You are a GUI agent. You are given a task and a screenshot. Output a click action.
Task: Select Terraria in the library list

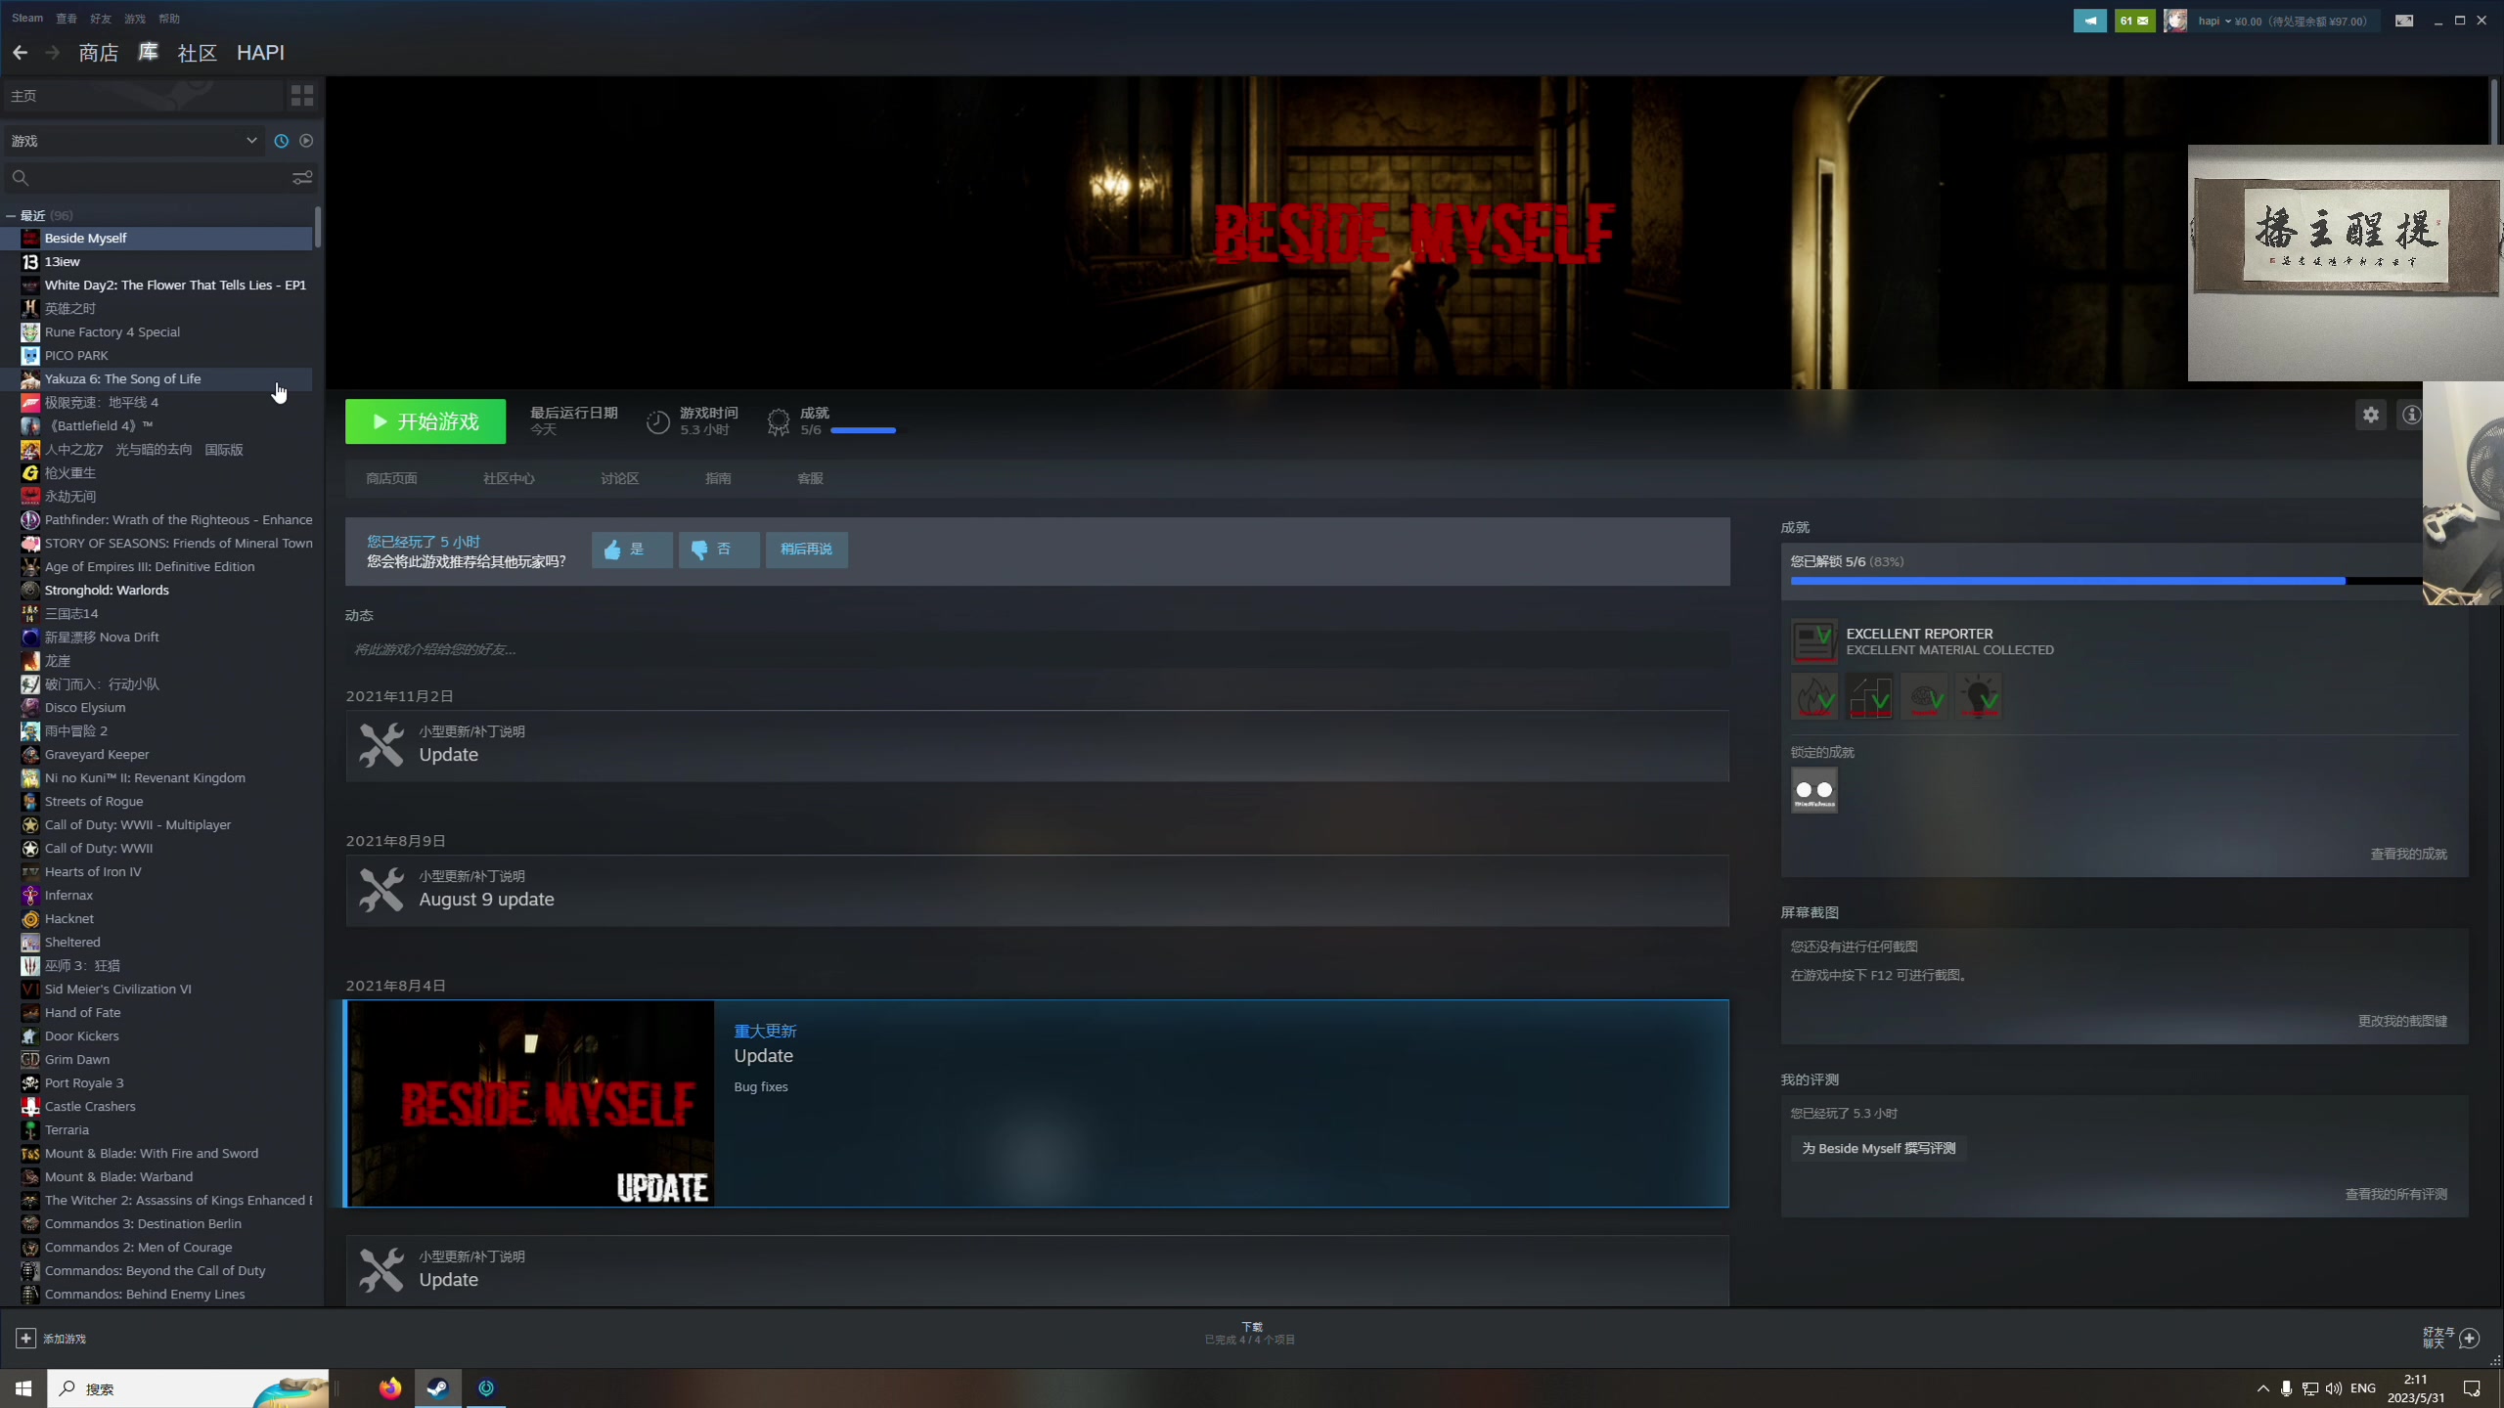[156, 1129]
